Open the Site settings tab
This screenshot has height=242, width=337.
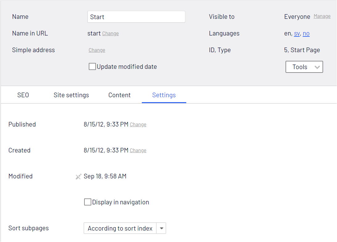click(71, 95)
